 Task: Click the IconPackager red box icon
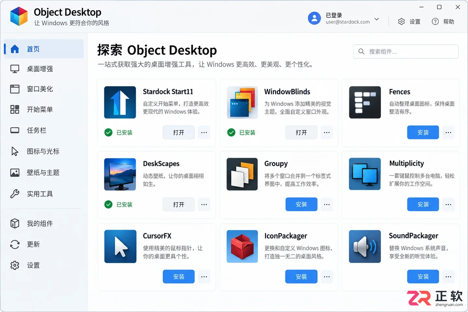point(242,246)
